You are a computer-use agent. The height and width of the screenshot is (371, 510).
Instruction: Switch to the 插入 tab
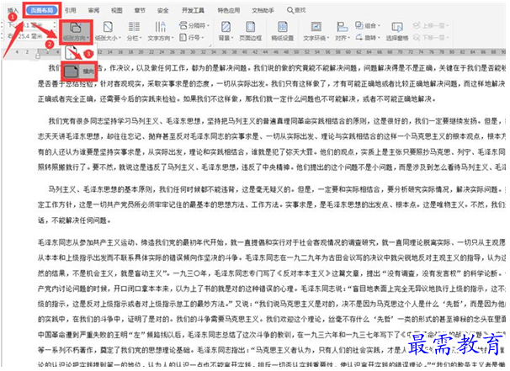(x=13, y=10)
